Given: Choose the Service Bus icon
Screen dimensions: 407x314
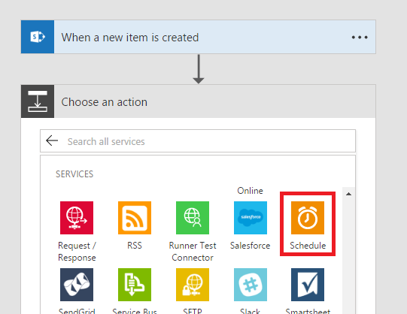Looking at the screenshot, I should (135, 285).
